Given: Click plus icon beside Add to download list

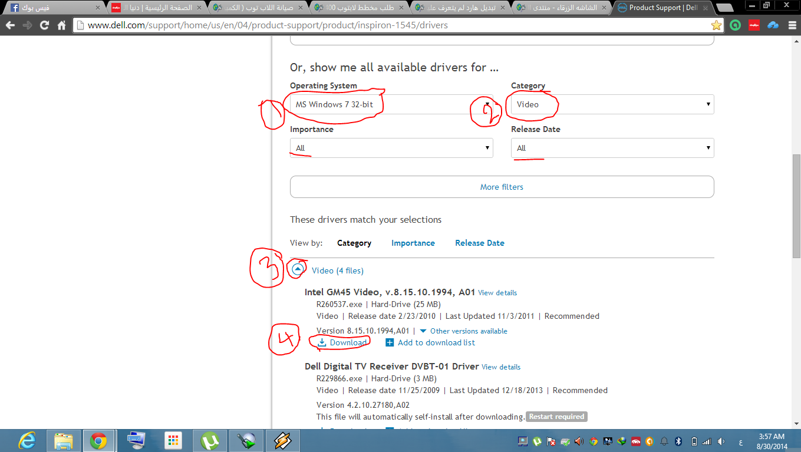Looking at the screenshot, I should [390, 342].
